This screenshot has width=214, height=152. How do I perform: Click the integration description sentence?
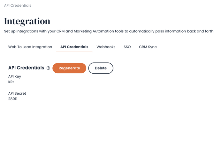click(109, 31)
